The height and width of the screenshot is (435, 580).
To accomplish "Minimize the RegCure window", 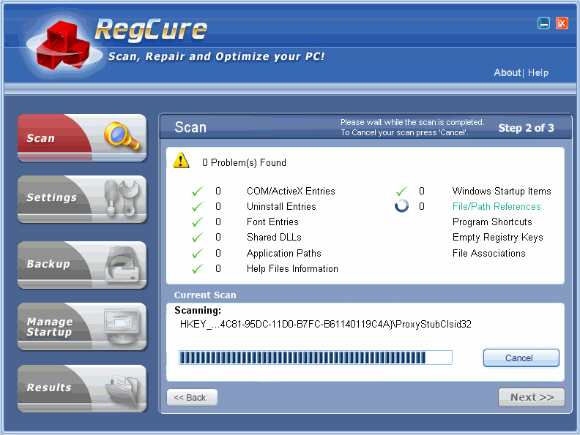I will click(543, 23).
